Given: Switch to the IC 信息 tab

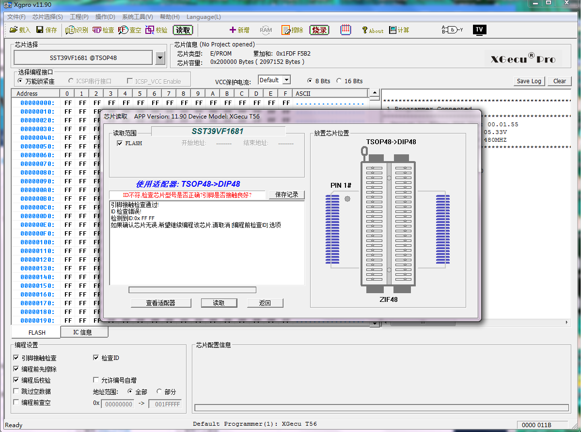Looking at the screenshot, I should tap(82, 332).
